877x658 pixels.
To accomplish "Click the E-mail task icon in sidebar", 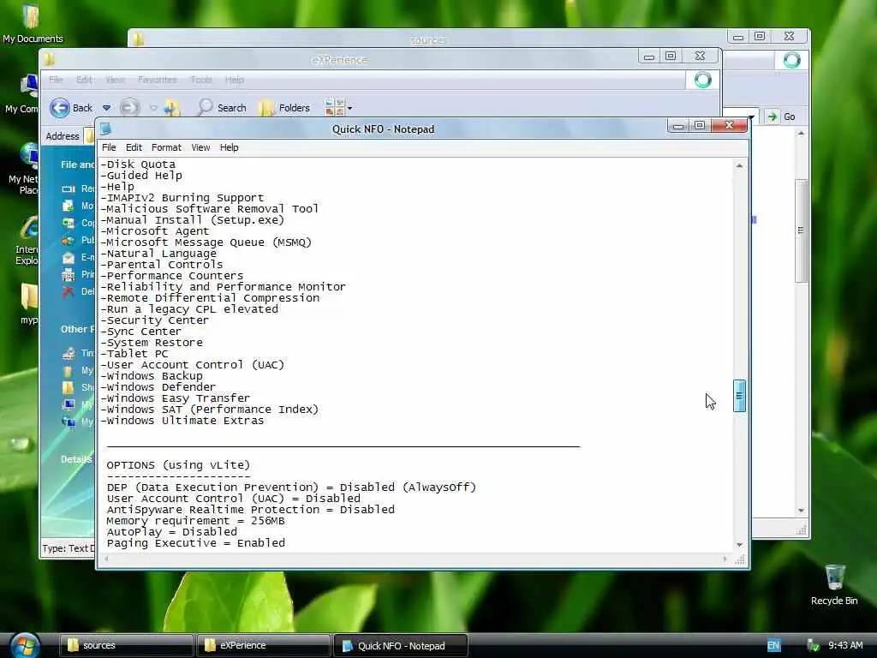I will click(x=69, y=258).
